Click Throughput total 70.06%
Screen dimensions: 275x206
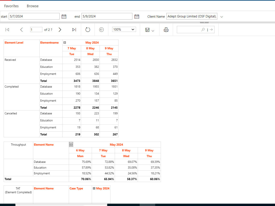click(86, 179)
